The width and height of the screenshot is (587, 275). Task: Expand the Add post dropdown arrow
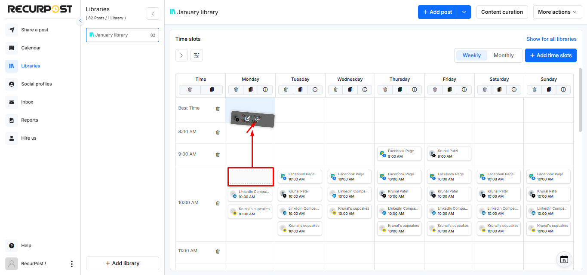click(x=464, y=12)
